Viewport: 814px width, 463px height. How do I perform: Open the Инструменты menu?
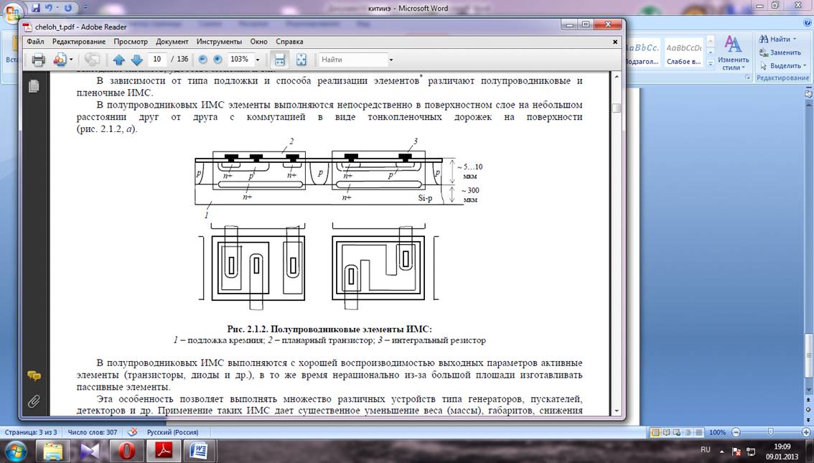(219, 42)
